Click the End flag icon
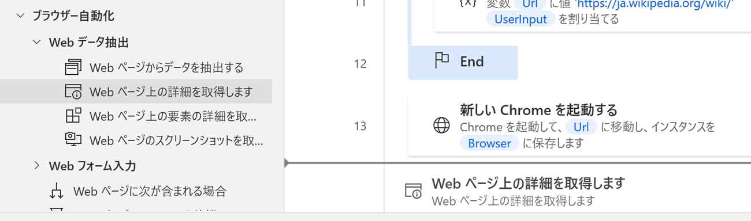The width and height of the screenshot is (751, 221). [442, 61]
